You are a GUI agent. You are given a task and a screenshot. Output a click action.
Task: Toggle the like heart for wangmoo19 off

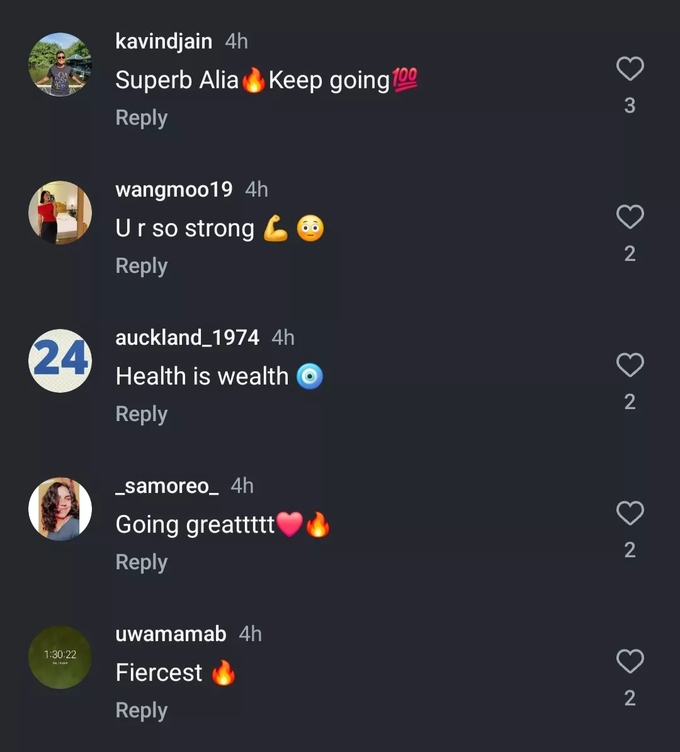click(x=630, y=217)
